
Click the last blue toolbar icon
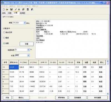(32, 9)
